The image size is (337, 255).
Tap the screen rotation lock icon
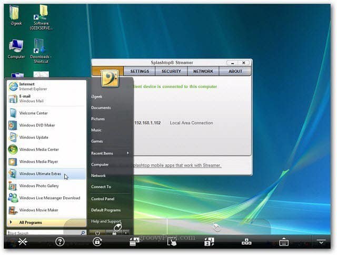point(97,241)
